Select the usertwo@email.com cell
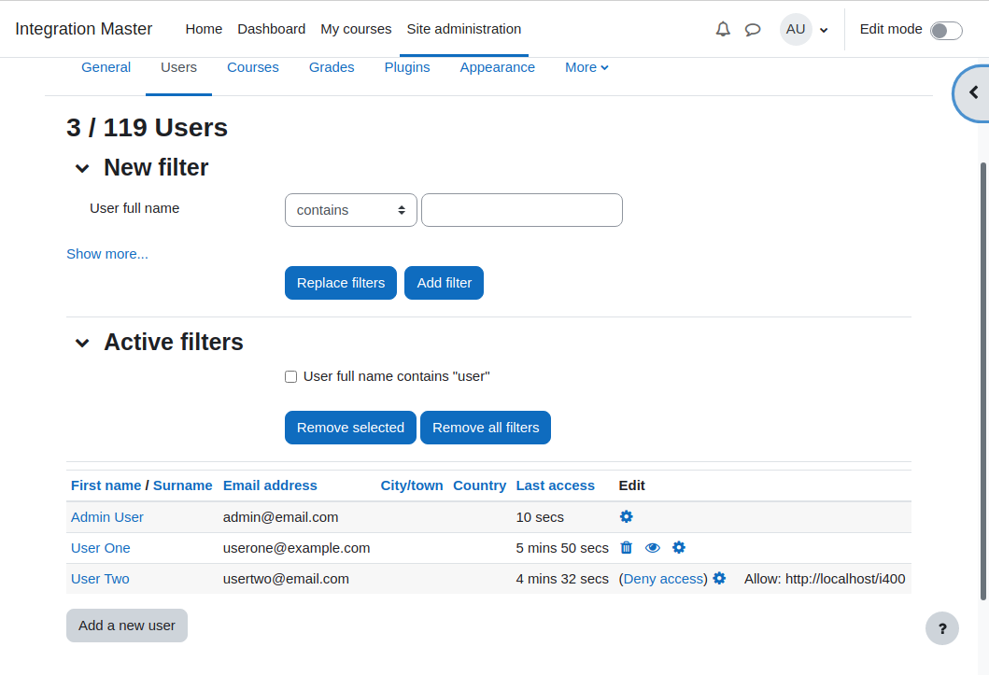The width and height of the screenshot is (989, 675). point(286,579)
